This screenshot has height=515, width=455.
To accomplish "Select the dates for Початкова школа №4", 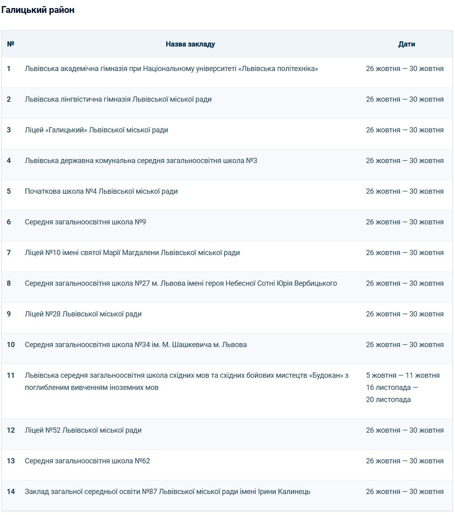I will [x=405, y=191].
